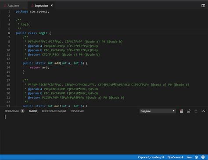Click the "public class Logic {" line
This screenshot has height=160, width=208.
click(x=33, y=33)
